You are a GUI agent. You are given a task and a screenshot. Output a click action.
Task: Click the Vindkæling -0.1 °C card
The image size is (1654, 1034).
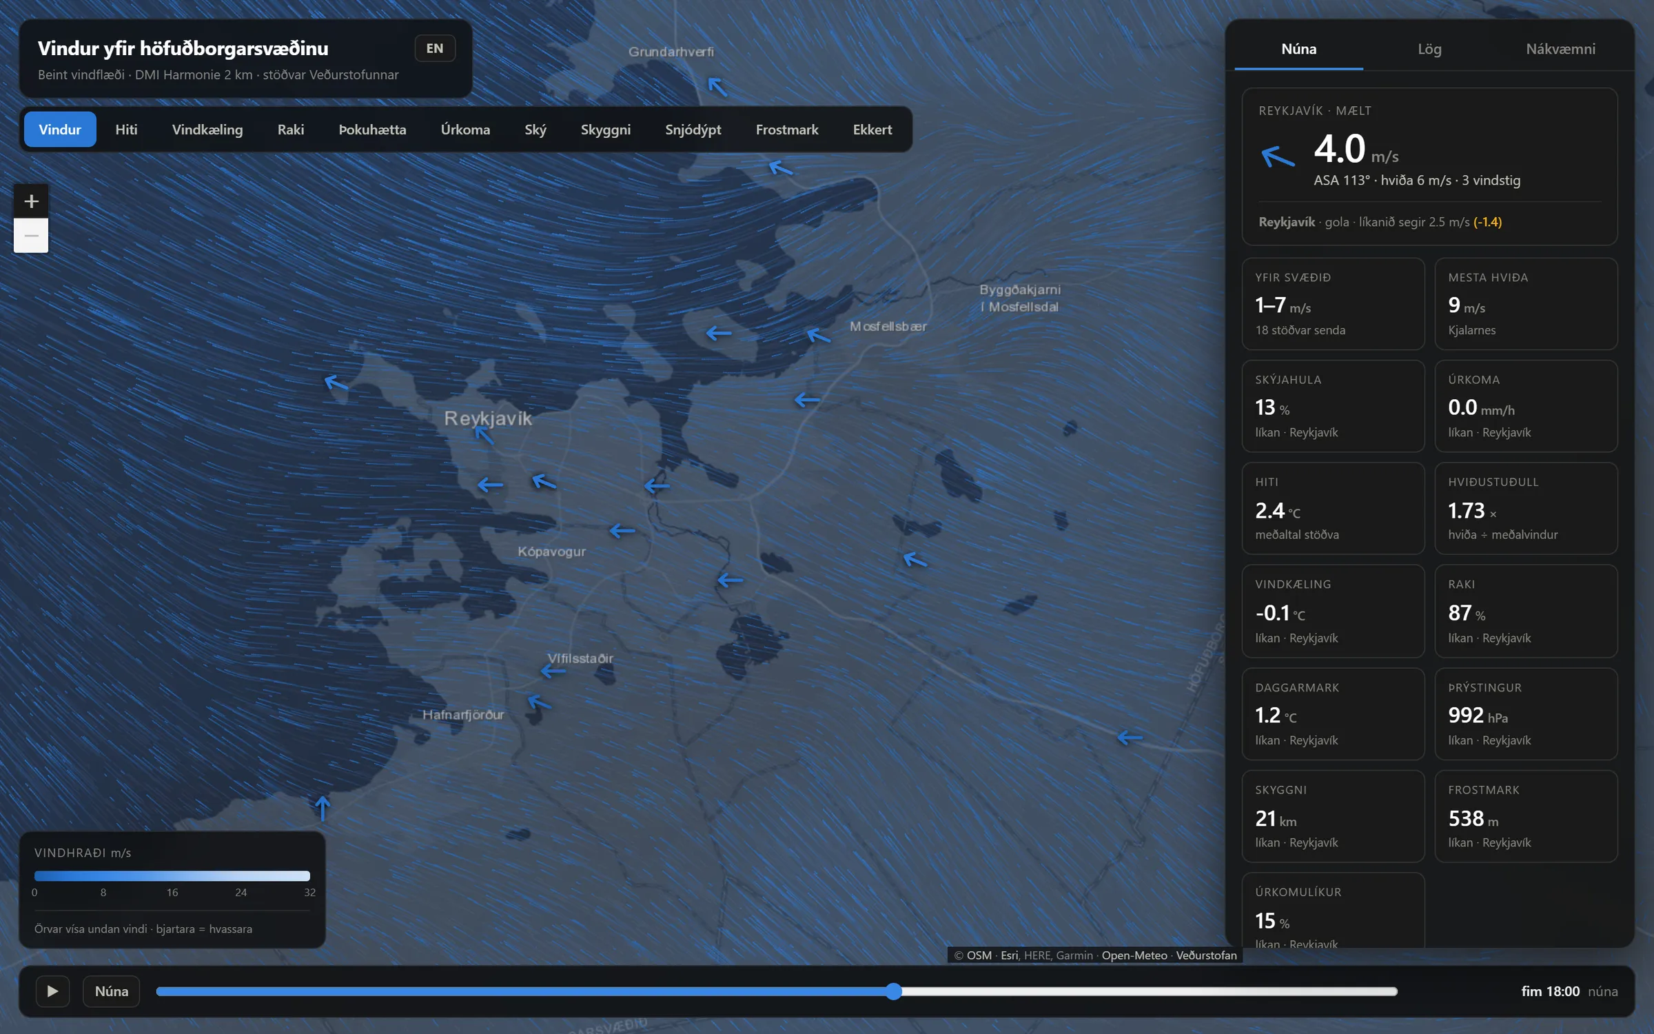click(x=1333, y=611)
